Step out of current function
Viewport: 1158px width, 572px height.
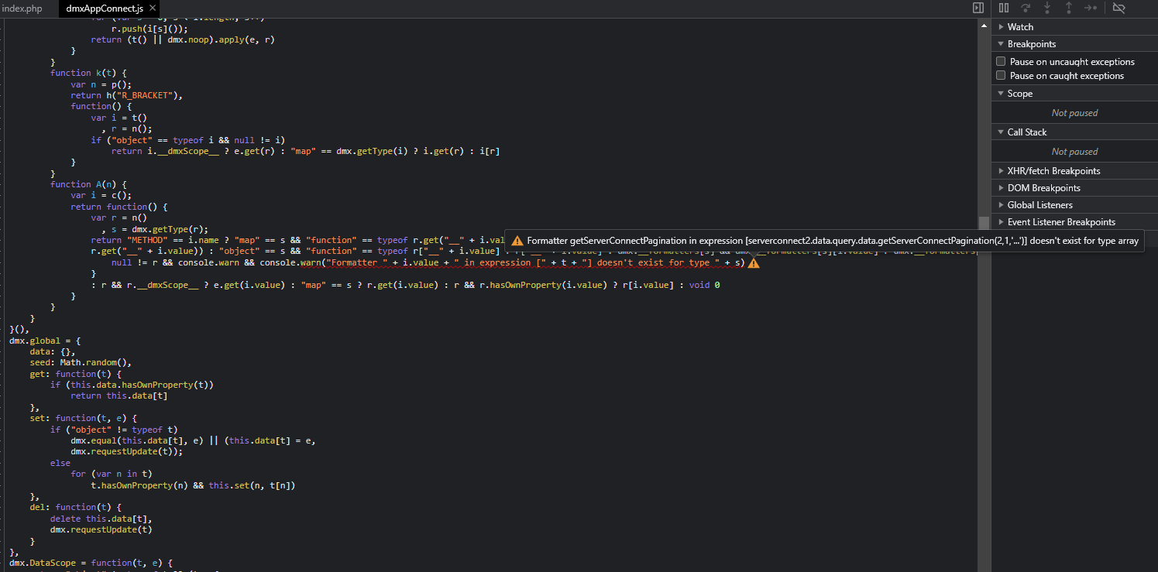point(1069,8)
